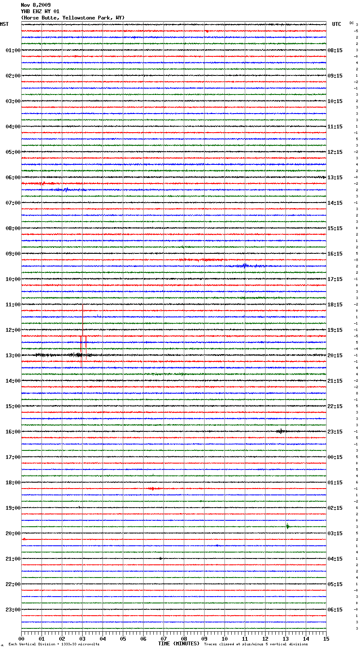Image resolution: width=360 pixels, height=650 pixels.
Task: Select the 01:00 MST row label
Action: click(x=13, y=50)
